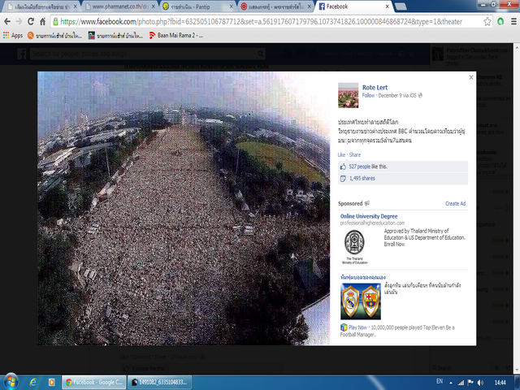Click the football club crests ad image

(x=361, y=301)
